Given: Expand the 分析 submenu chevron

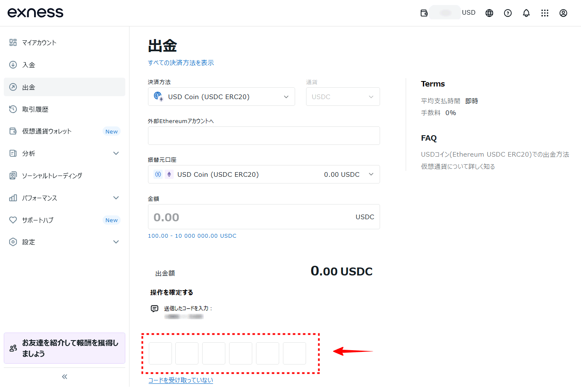Looking at the screenshot, I should tap(116, 153).
